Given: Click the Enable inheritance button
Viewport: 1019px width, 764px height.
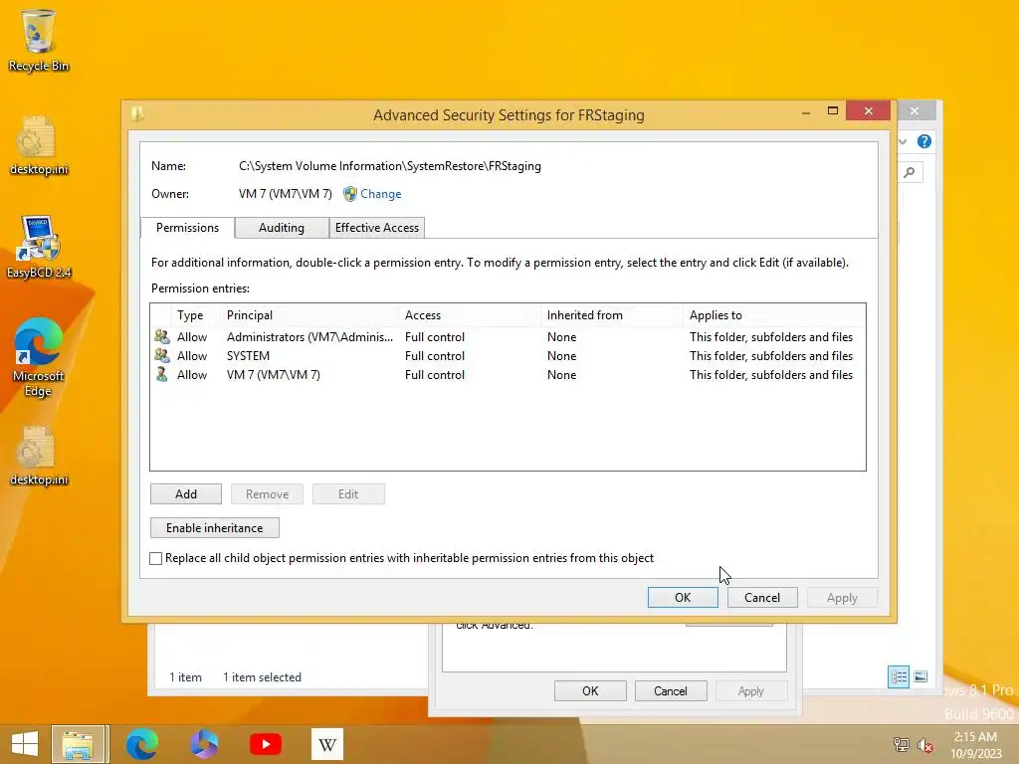Looking at the screenshot, I should (215, 527).
